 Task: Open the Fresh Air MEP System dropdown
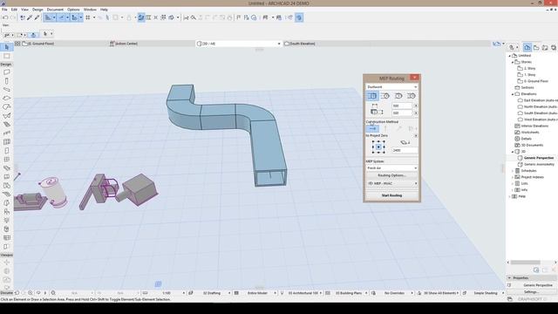pos(391,167)
